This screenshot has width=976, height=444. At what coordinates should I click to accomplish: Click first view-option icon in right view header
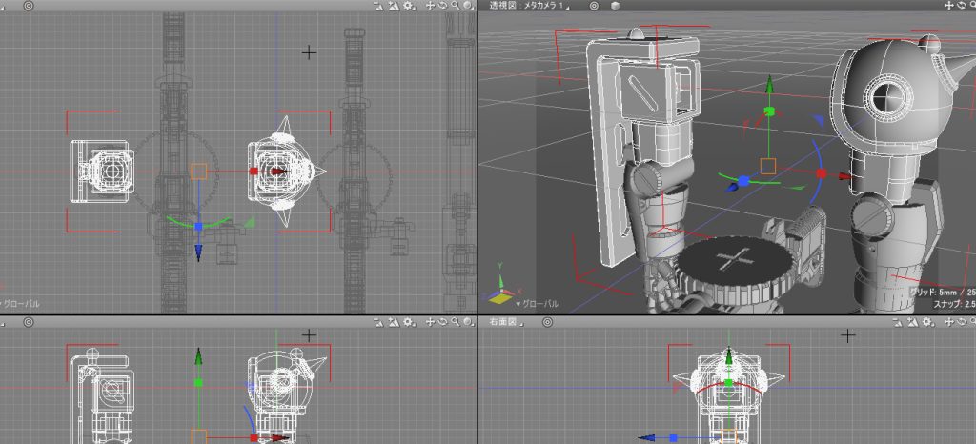(897, 322)
